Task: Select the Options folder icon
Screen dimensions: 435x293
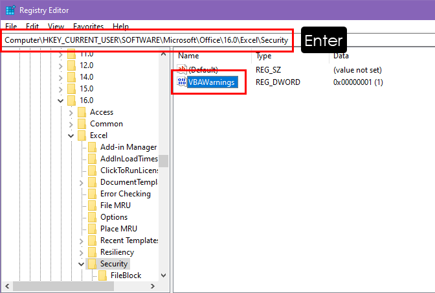Action: [92, 217]
